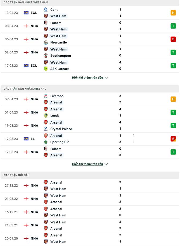Open the 27.12.22 Arsenal vs West Ham match
Screen dimensions: 182x247
point(90,186)
